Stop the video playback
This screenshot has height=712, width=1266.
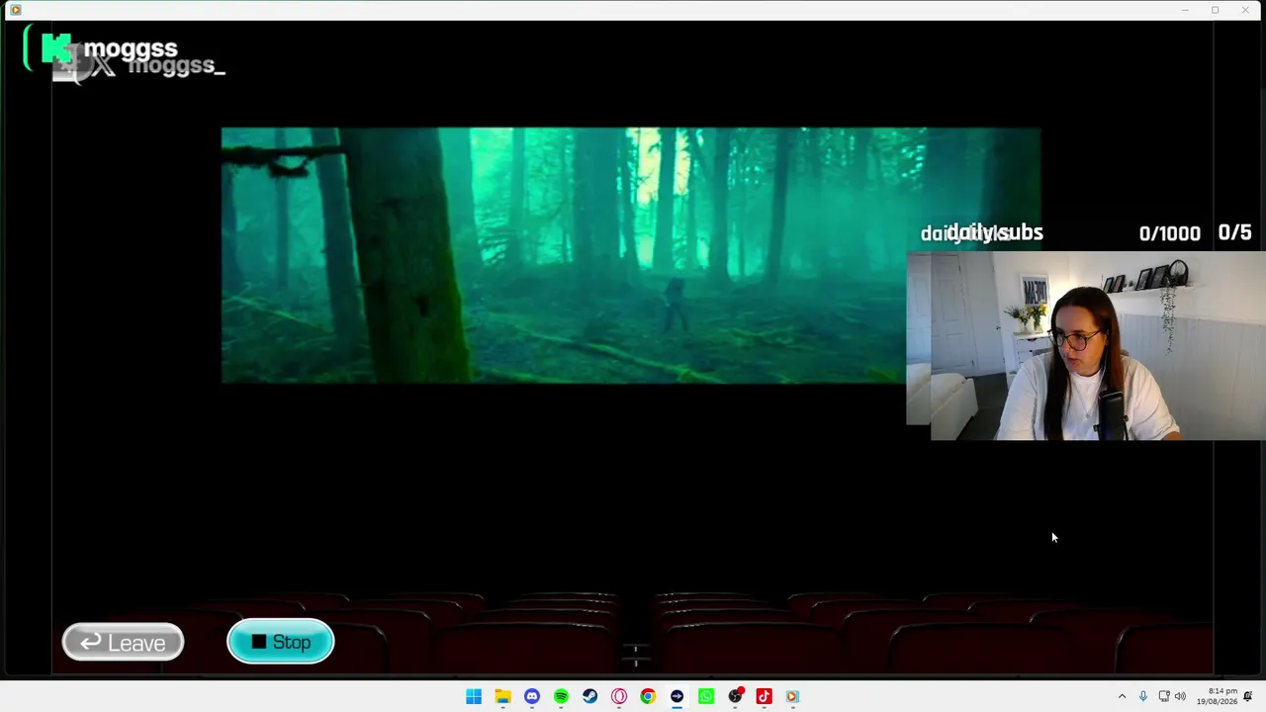[x=281, y=642]
